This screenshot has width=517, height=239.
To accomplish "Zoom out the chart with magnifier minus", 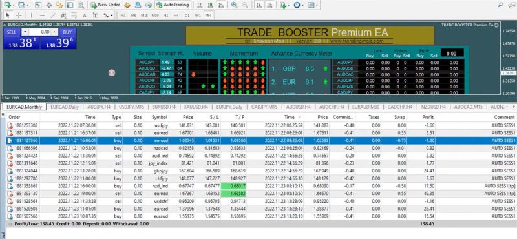I will [245, 5].
